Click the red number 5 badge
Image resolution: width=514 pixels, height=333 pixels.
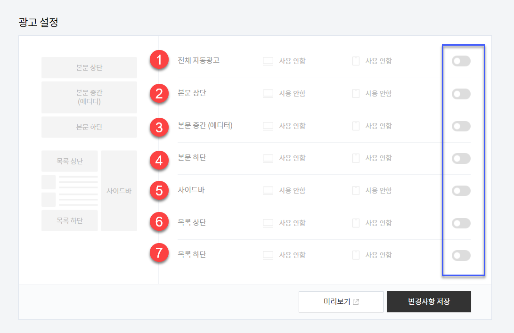click(159, 191)
